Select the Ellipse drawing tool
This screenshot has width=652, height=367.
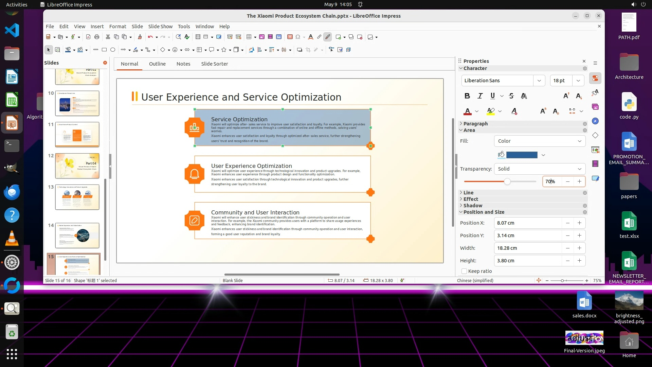coord(113,50)
